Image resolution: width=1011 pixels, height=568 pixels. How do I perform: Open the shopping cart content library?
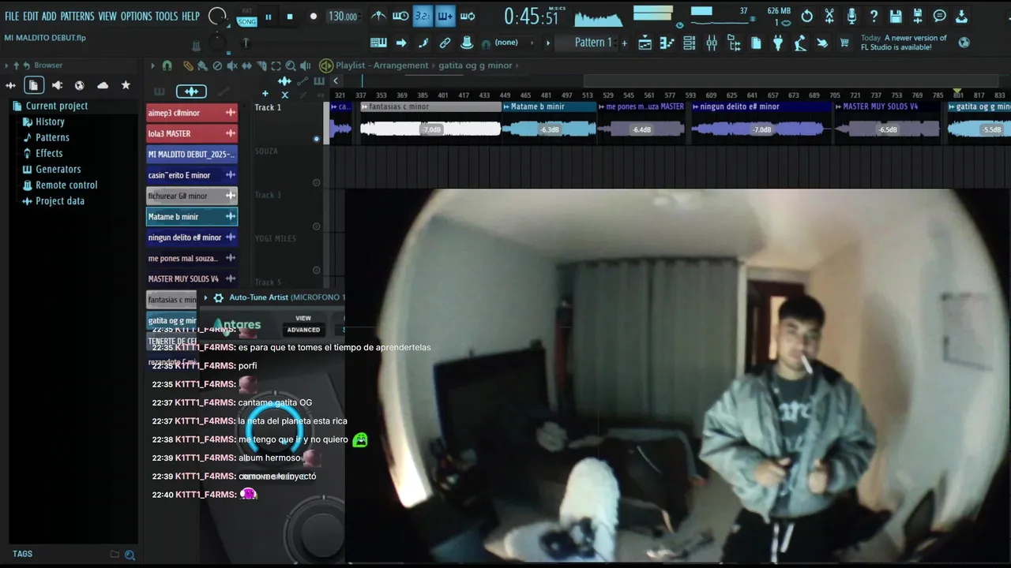[844, 43]
